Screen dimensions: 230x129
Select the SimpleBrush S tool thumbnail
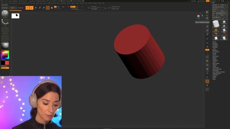point(216,30)
